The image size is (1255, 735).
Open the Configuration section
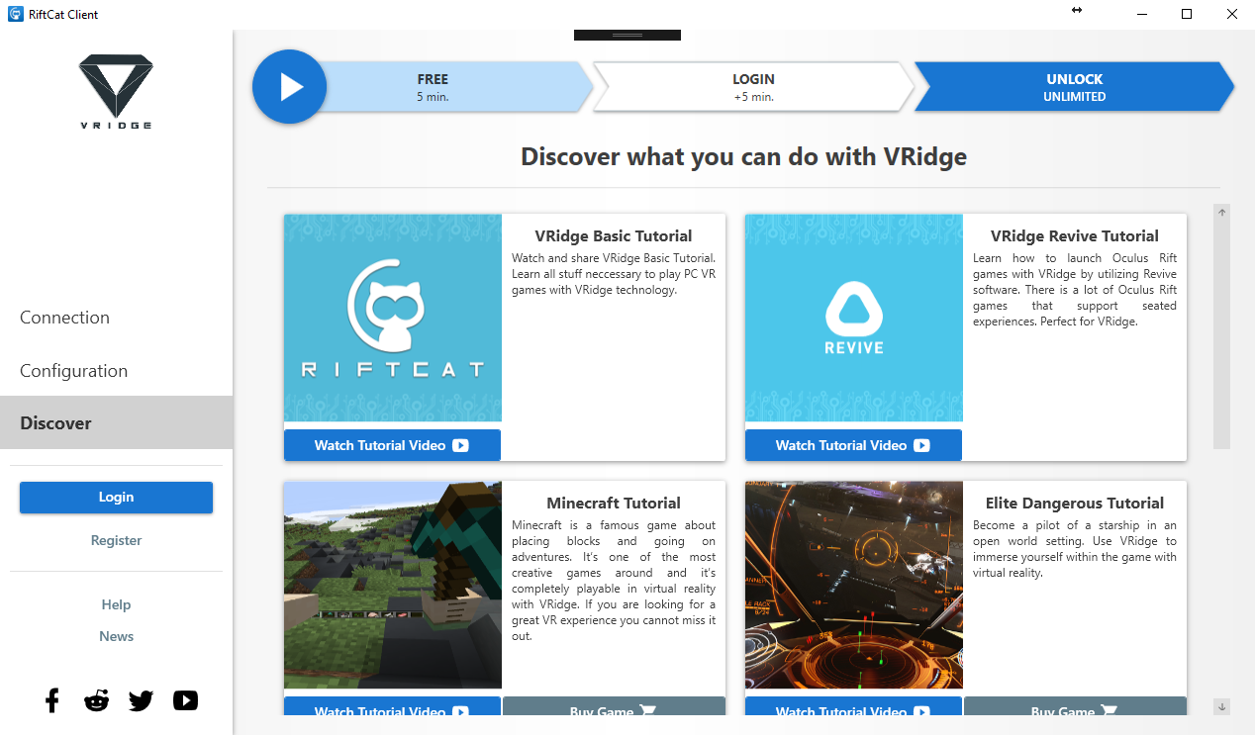pos(116,371)
